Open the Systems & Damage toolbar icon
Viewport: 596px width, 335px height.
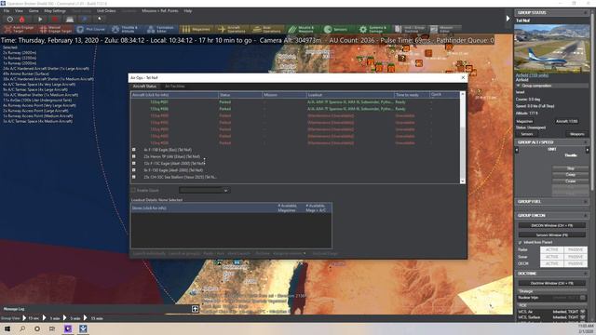372,29
